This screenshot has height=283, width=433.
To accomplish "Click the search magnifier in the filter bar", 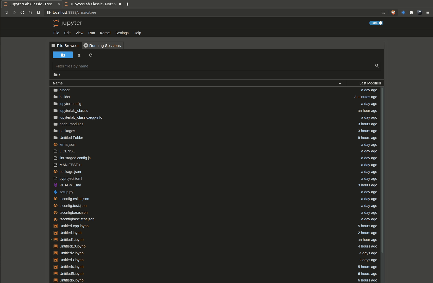I will point(377,66).
